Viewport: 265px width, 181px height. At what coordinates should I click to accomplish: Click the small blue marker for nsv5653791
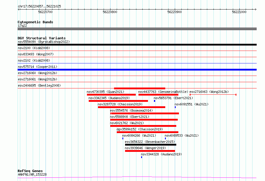tap(155, 101)
